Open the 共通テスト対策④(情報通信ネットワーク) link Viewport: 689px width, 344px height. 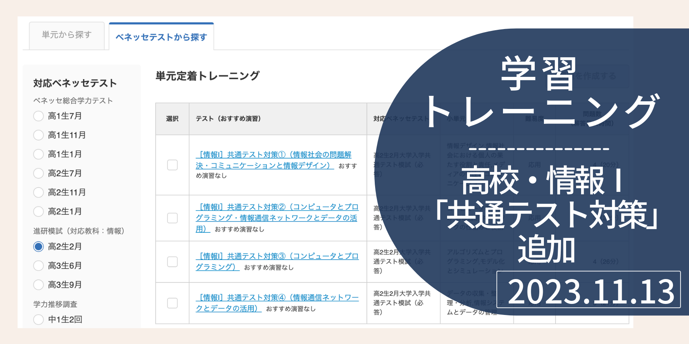277,303
